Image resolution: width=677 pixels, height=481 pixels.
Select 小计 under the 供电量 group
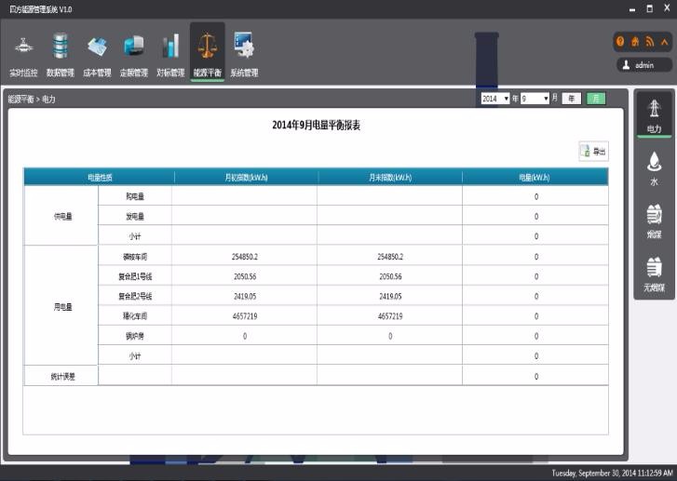(135, 236)
